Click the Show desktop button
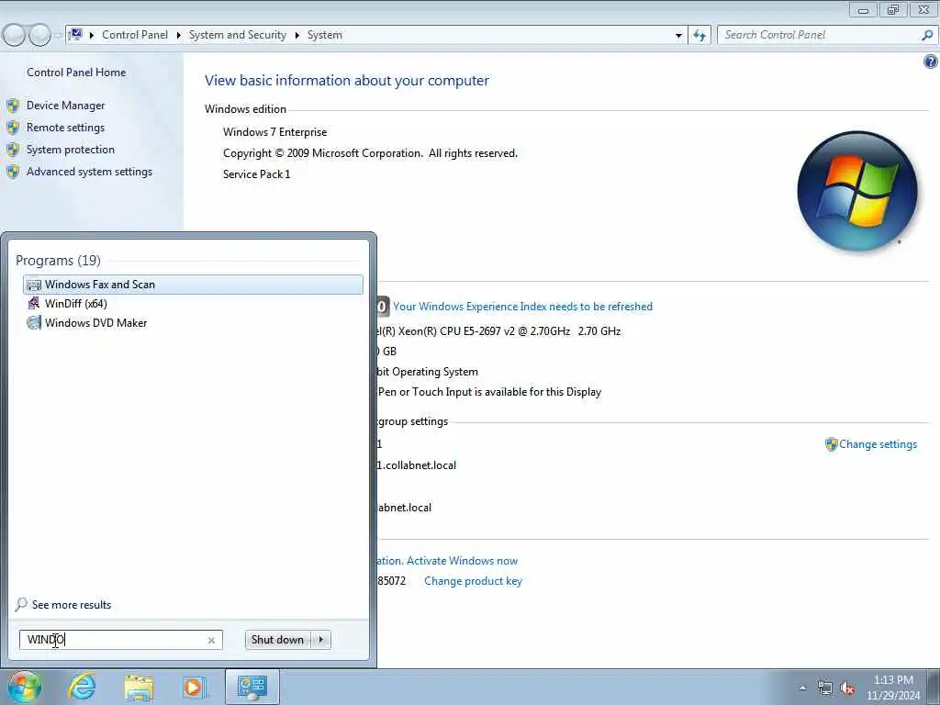 point(934,687)
